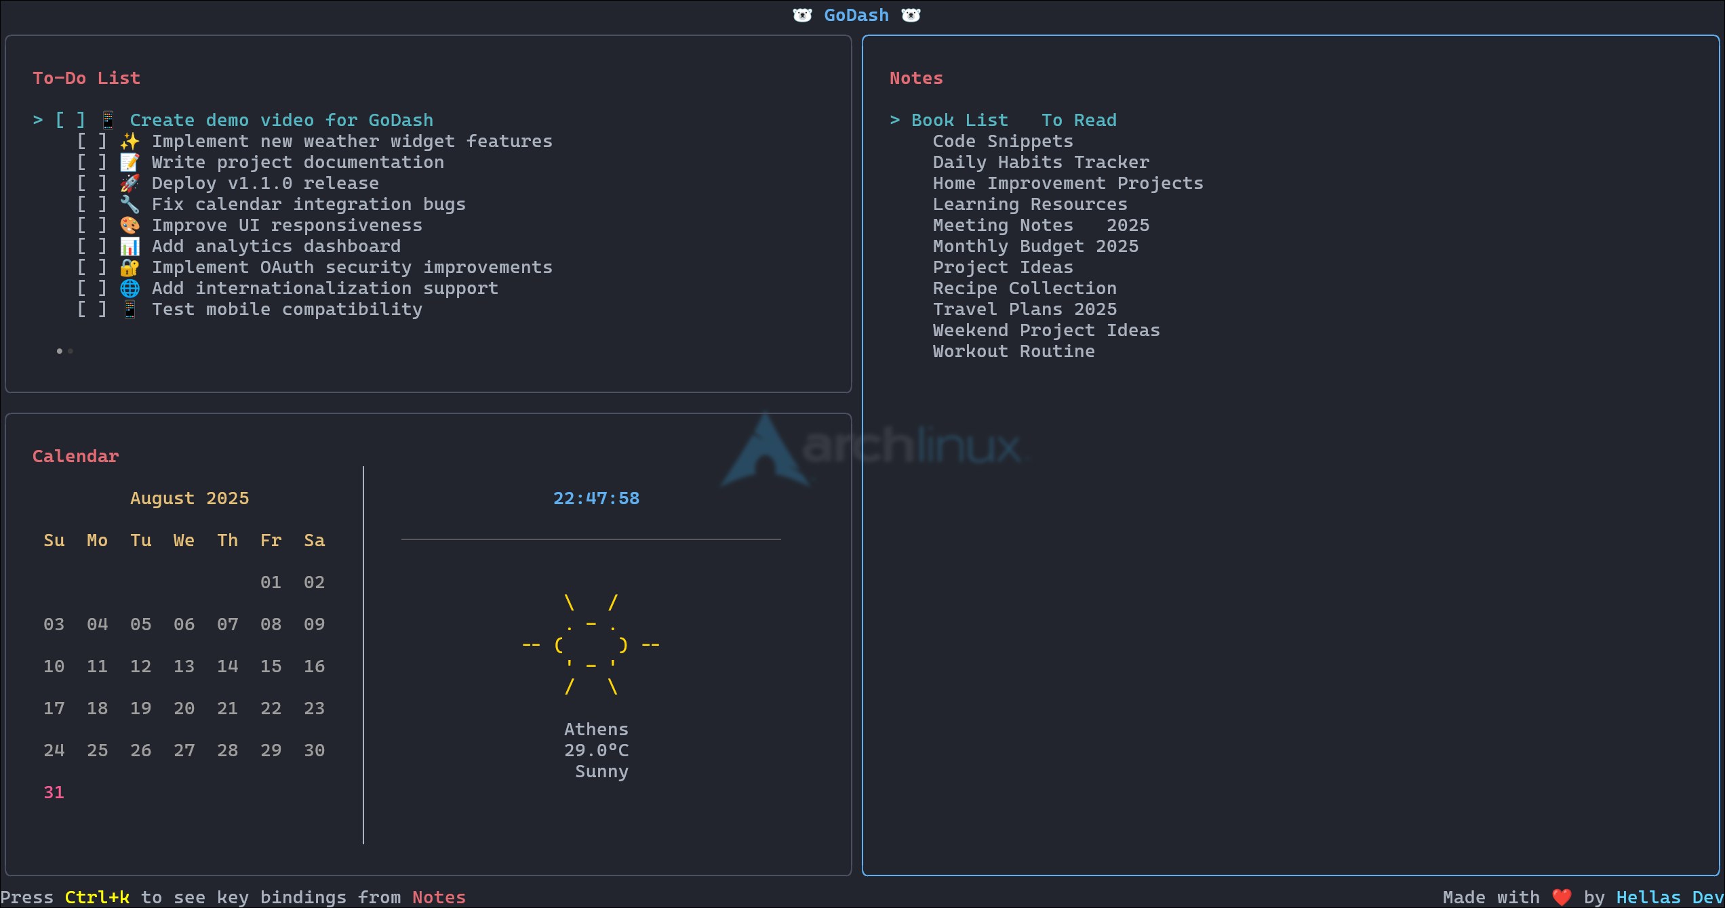Toggle the Test mobile compatibility checkbox
The height and width of the screenshot is (908, 1725).
coord(92,310)
